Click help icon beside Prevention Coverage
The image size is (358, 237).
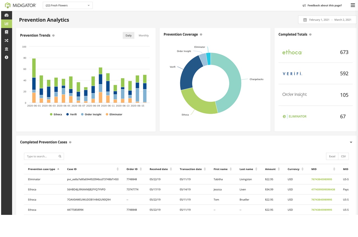coord(201,34)
